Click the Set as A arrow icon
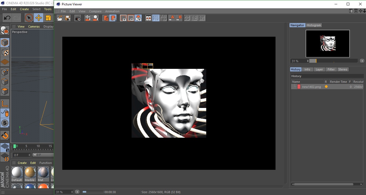Image resolution: width=366 pixels, height=195 pixels. 171,18
